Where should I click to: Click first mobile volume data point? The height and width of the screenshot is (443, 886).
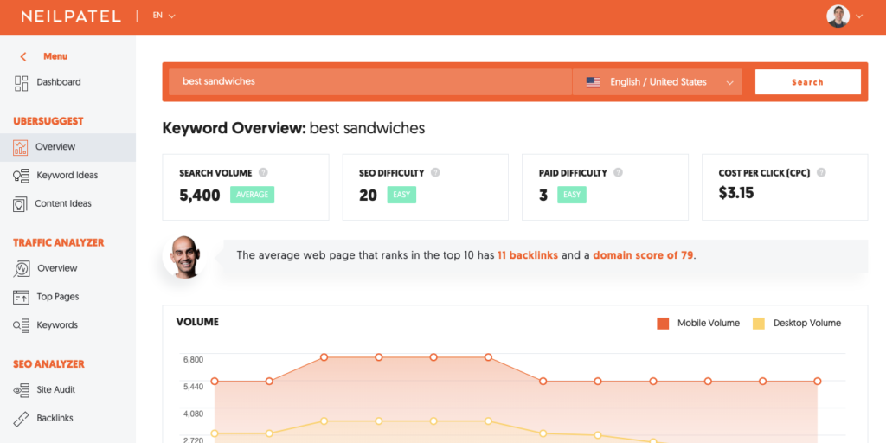[215, 382]
